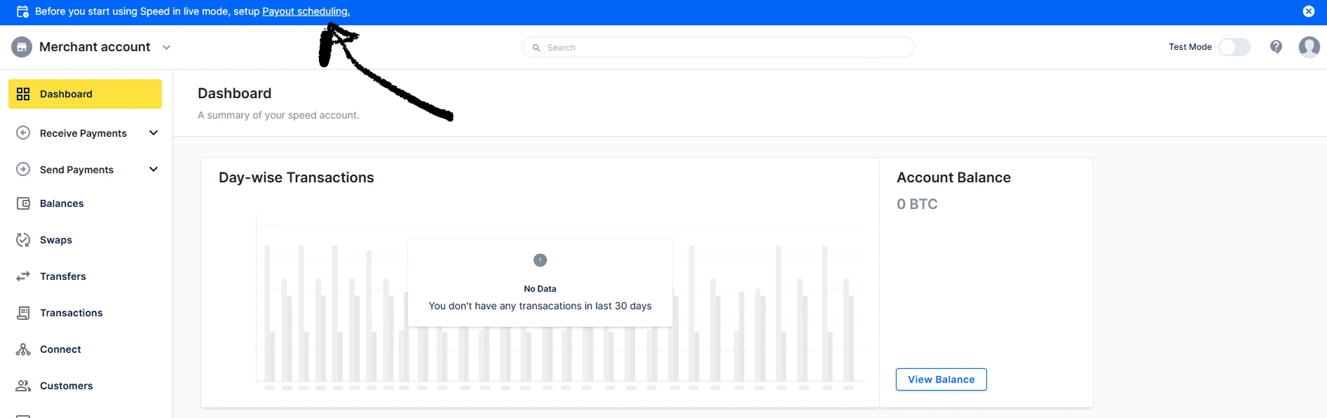Click 'You don't have any transacations' message
The width and height of the screenshot is (1327, 418).
[x=540, y=306]
